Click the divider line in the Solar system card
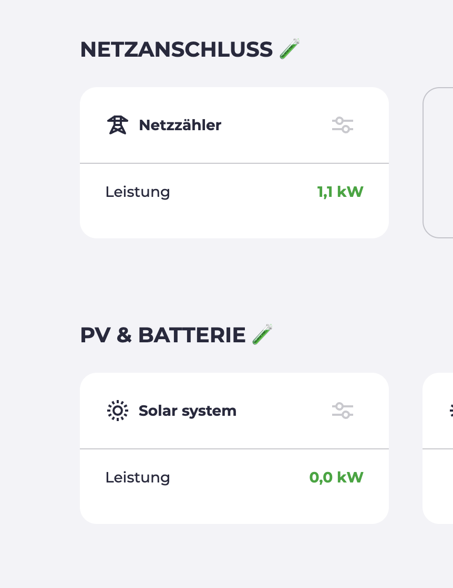453x588 pixels. [234, 449]
